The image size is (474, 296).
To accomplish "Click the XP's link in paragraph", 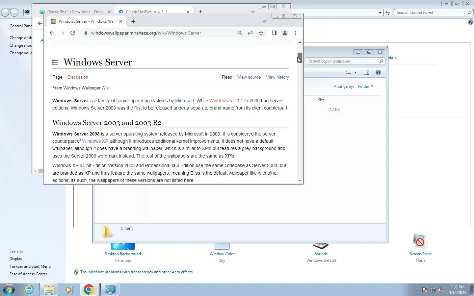I will click(x=206, y=148).
